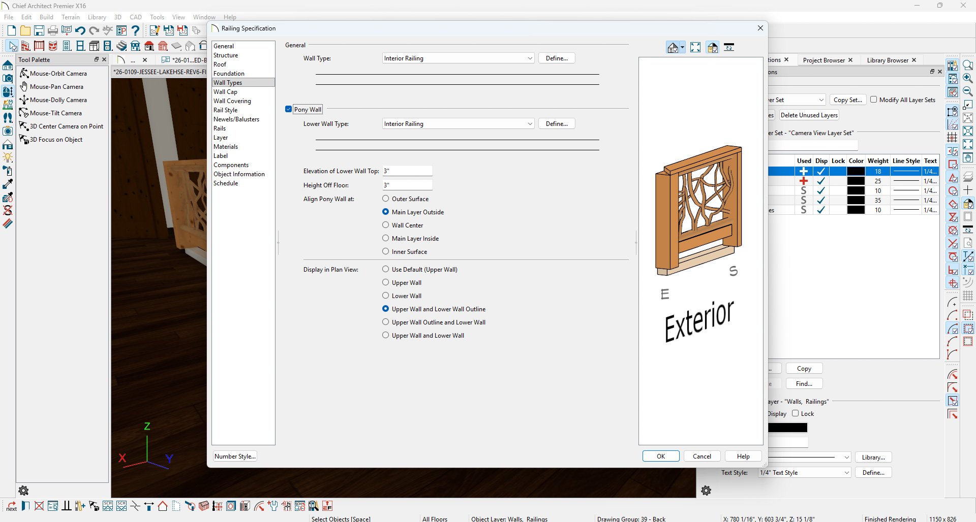Select the Mouse-Dolly Camera tool
976x522 pixels.
(58, 100)
